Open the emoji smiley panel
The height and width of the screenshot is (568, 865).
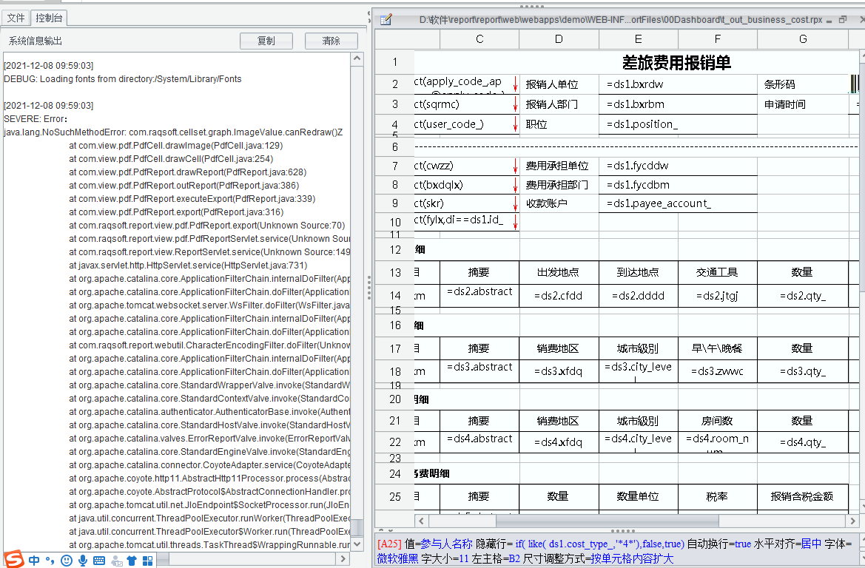click(x=67, y=561)
